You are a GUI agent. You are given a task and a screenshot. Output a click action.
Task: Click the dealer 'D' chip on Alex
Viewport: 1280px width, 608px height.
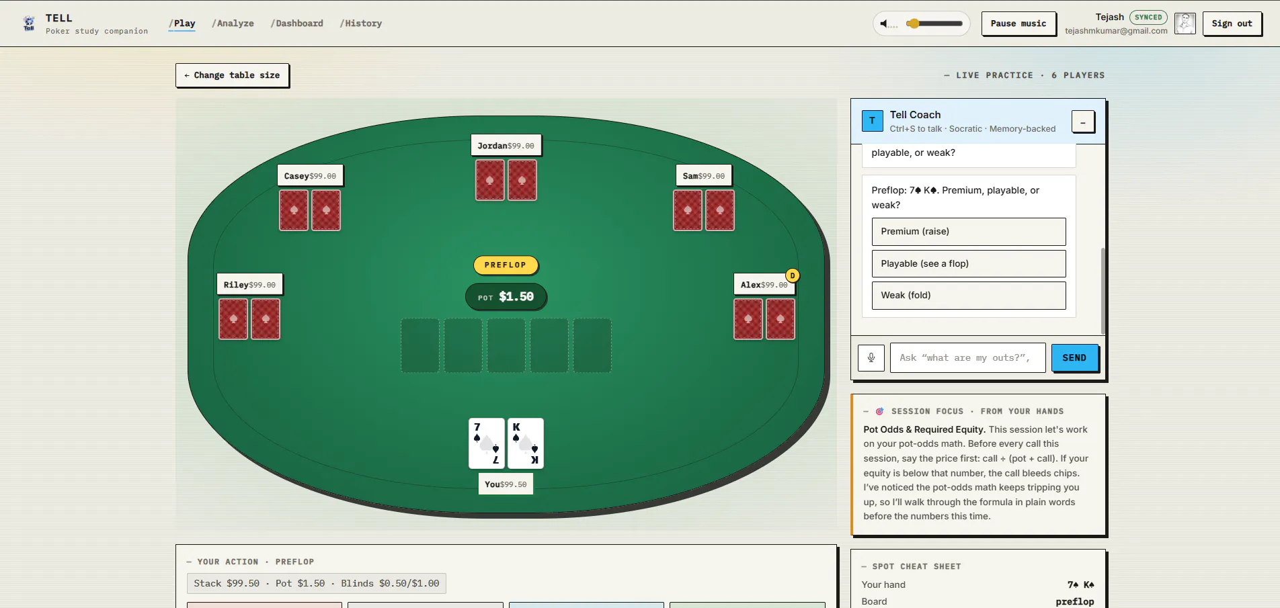[x=793, y=275]
